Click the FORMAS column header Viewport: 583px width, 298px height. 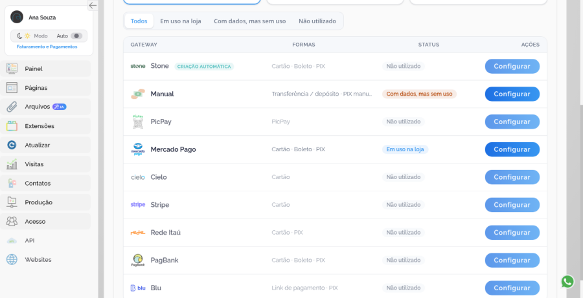point(304,45)
